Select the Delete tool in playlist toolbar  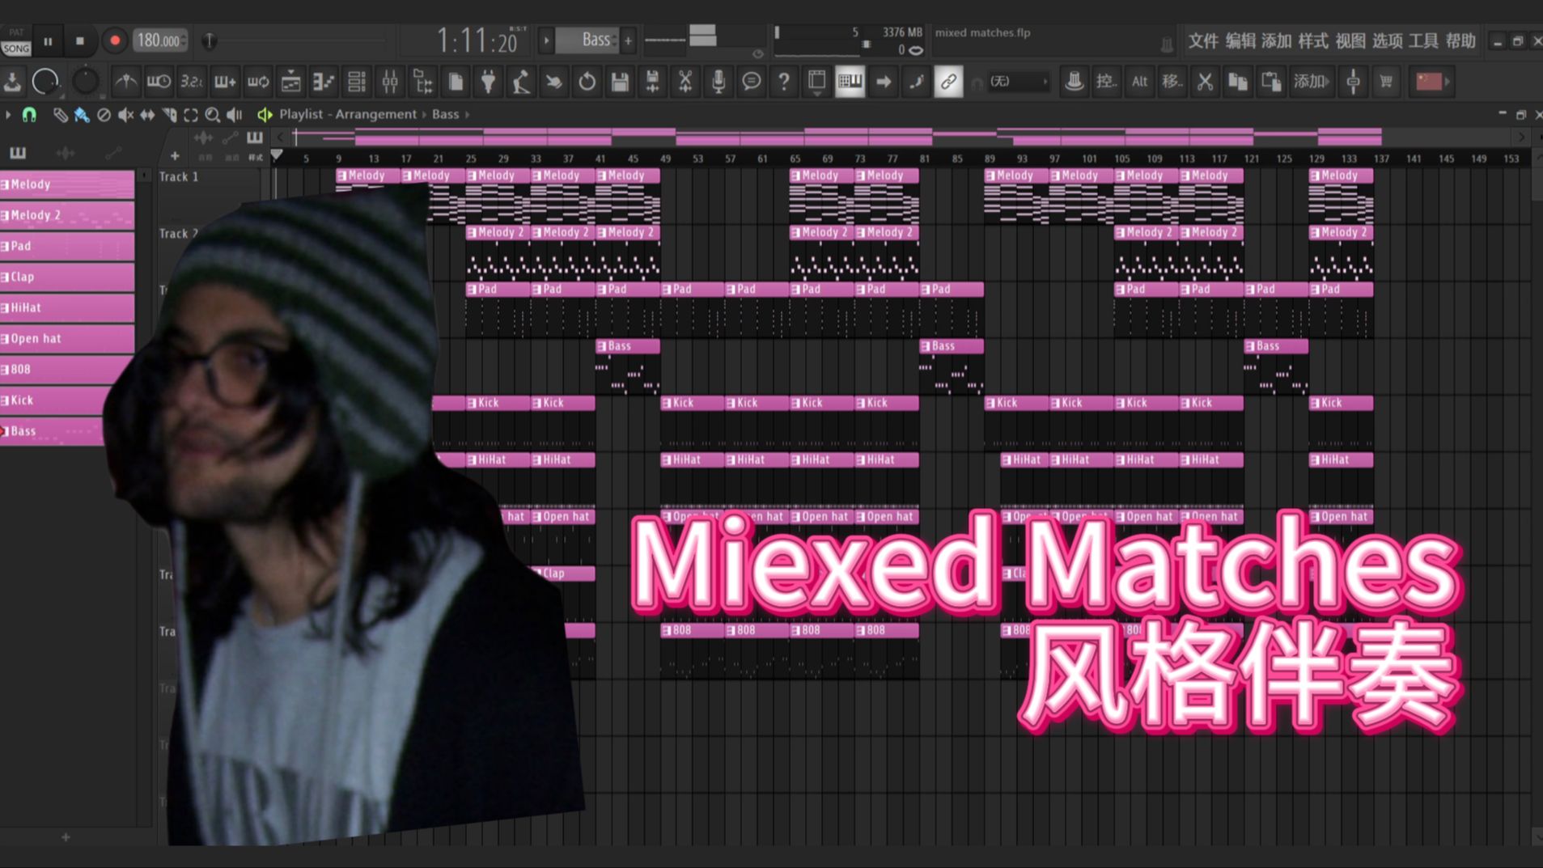(x=104, y=115)
